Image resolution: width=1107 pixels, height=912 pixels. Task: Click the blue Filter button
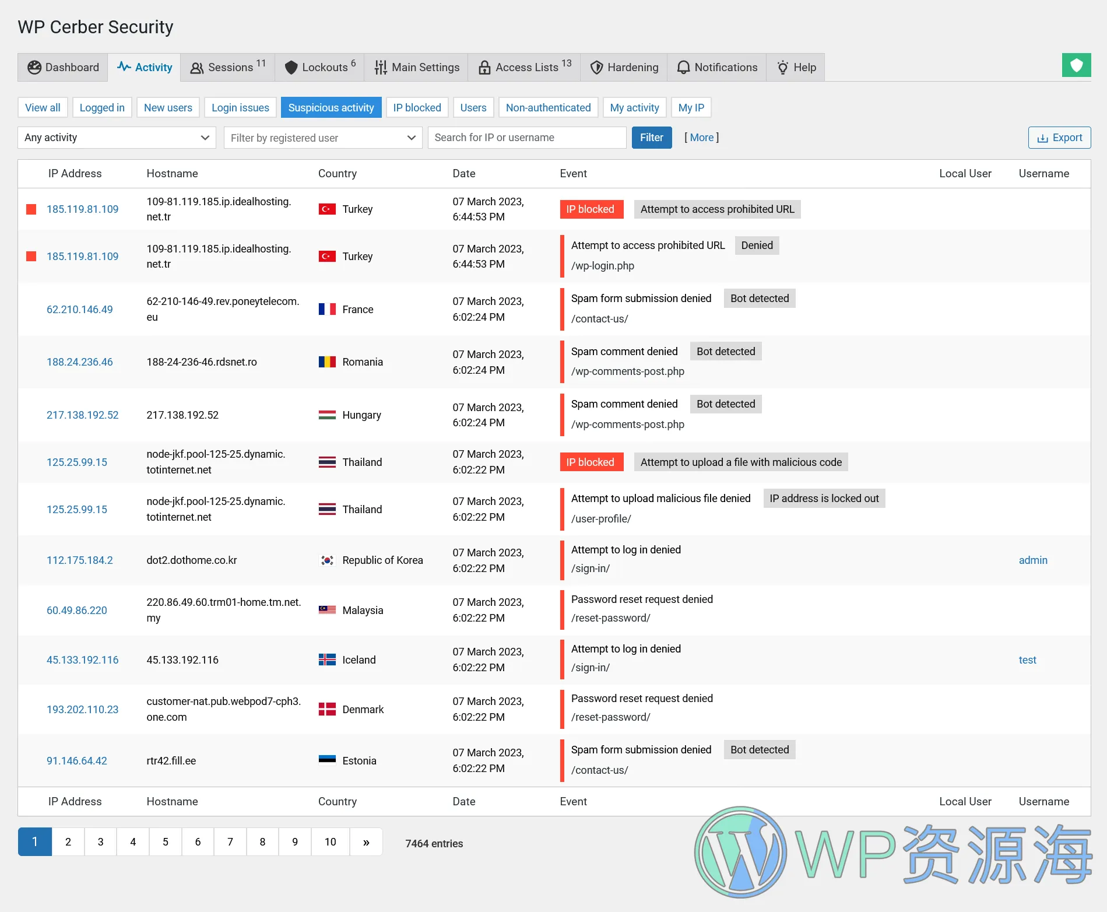click(x=652, y=138)
